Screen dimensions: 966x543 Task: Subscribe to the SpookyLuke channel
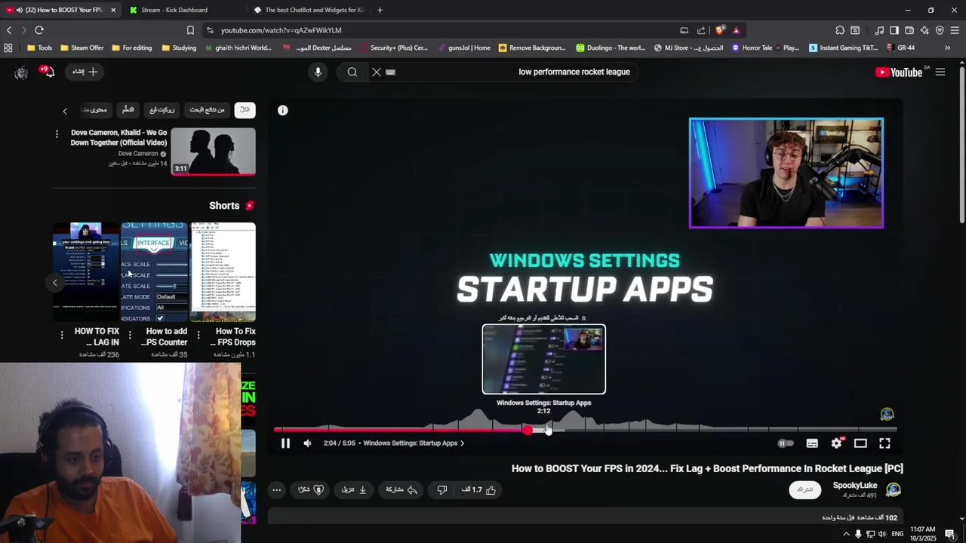pos(805,490)
